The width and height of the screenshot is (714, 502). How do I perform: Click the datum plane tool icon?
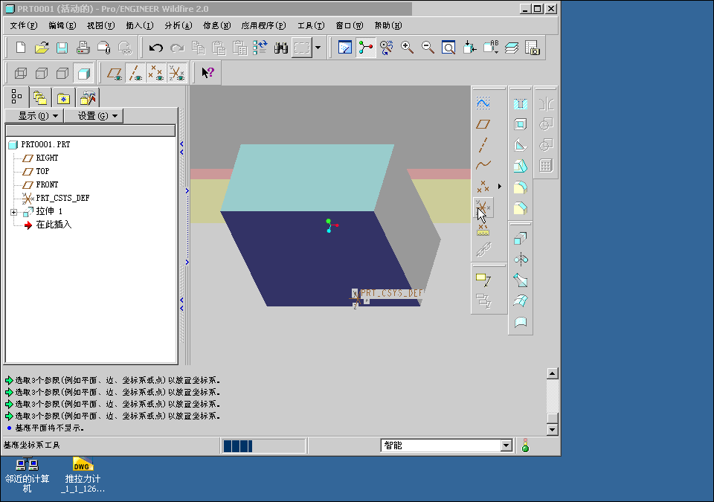click(483, 124)
